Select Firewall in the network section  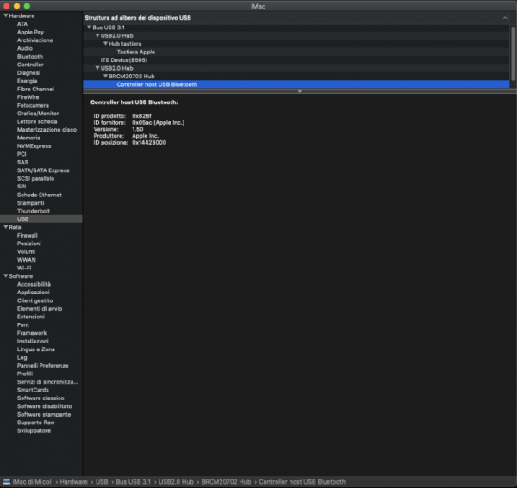28,235
